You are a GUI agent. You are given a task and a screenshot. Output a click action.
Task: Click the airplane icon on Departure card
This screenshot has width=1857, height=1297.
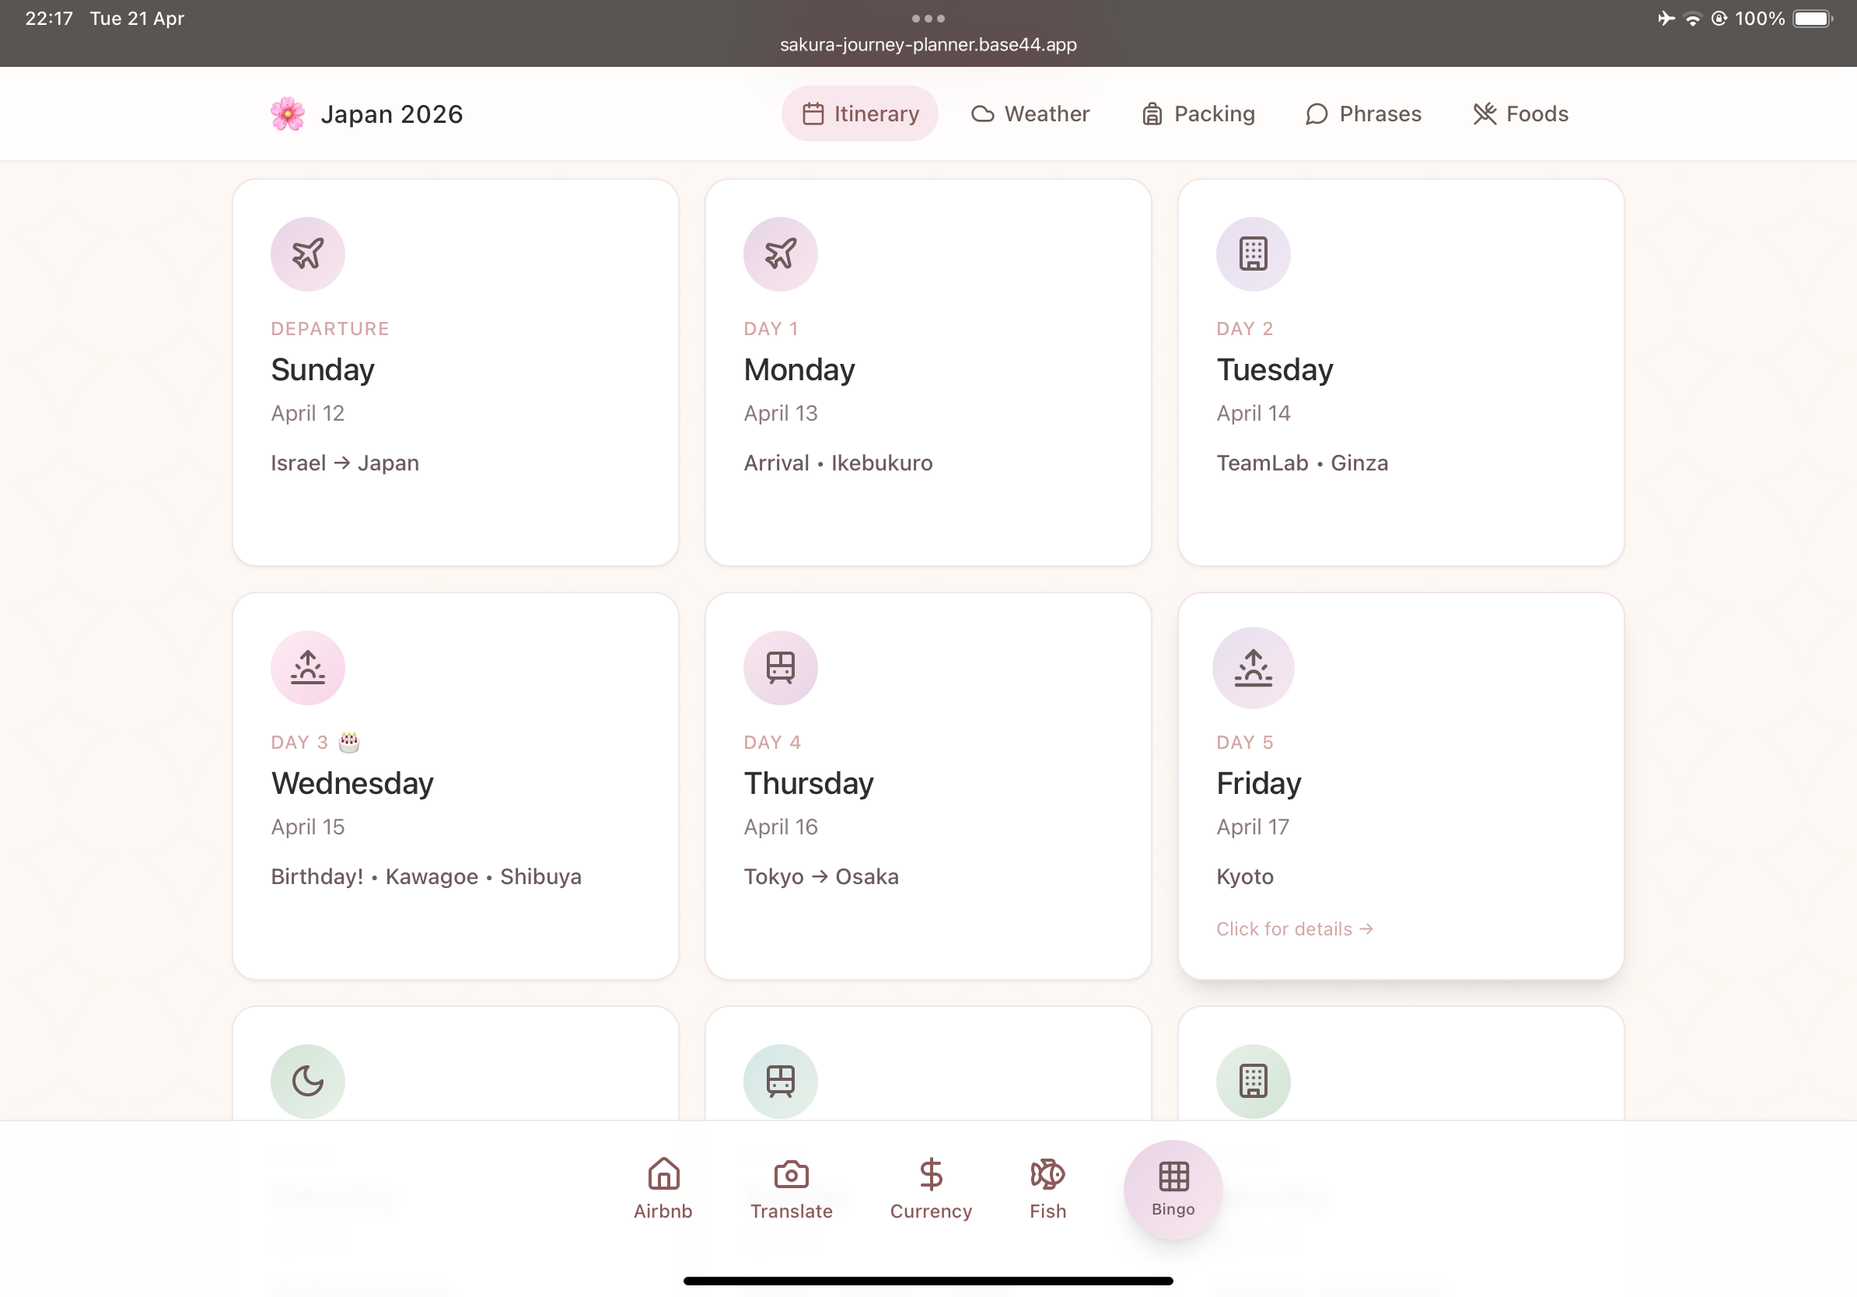308,254
